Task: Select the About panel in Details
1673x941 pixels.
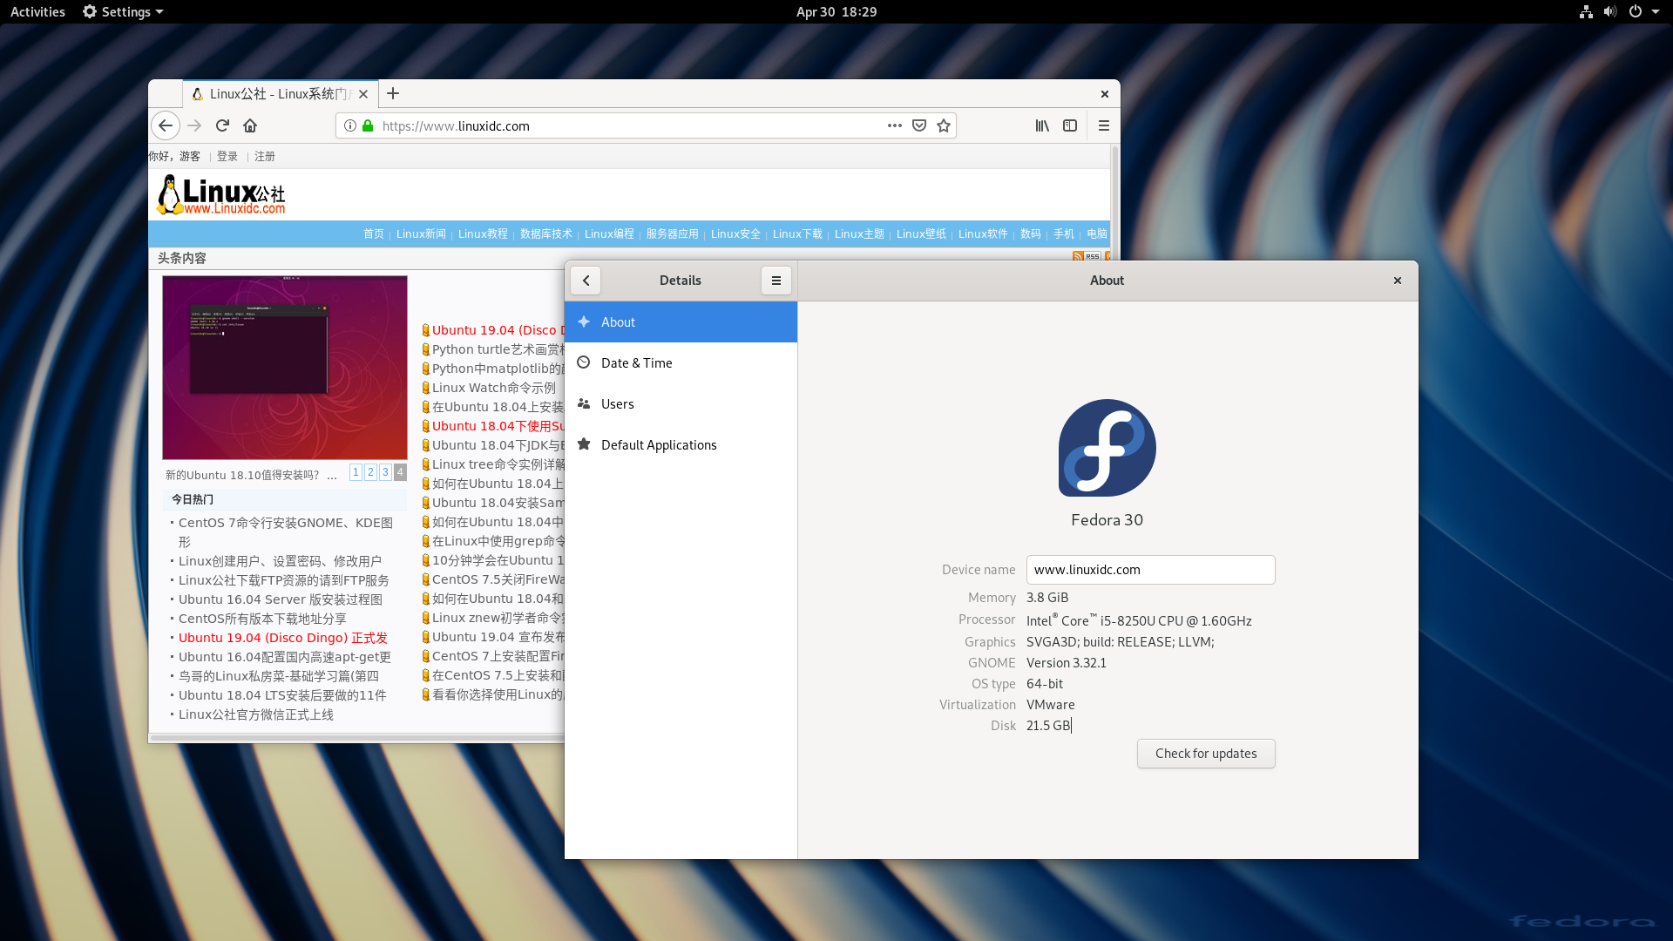Action: [681, 322]
